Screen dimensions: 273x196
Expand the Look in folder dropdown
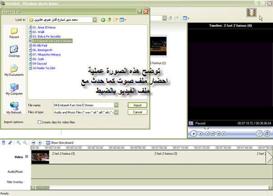[94, 20]
